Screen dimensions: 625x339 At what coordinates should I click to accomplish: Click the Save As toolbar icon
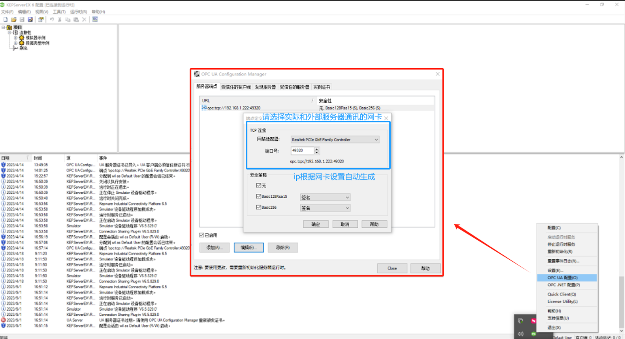pos(30,19)
